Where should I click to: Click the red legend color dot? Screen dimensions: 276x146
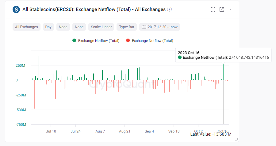[128, 41]
